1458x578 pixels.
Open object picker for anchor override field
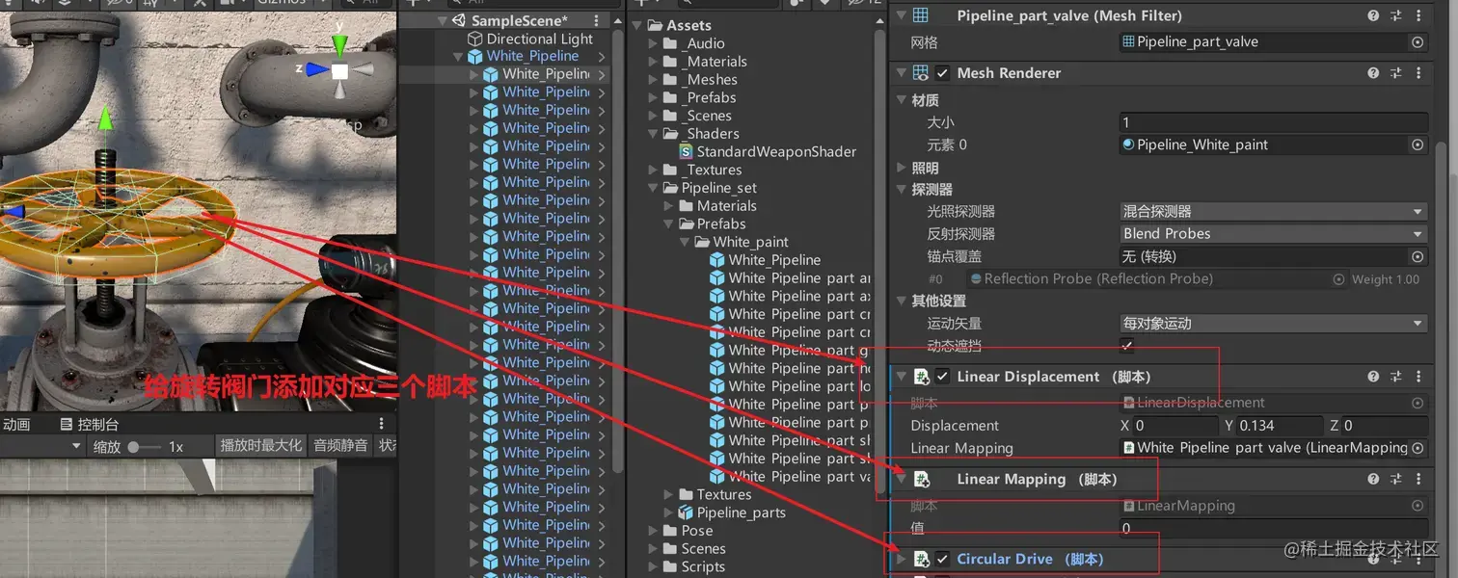1417,256
